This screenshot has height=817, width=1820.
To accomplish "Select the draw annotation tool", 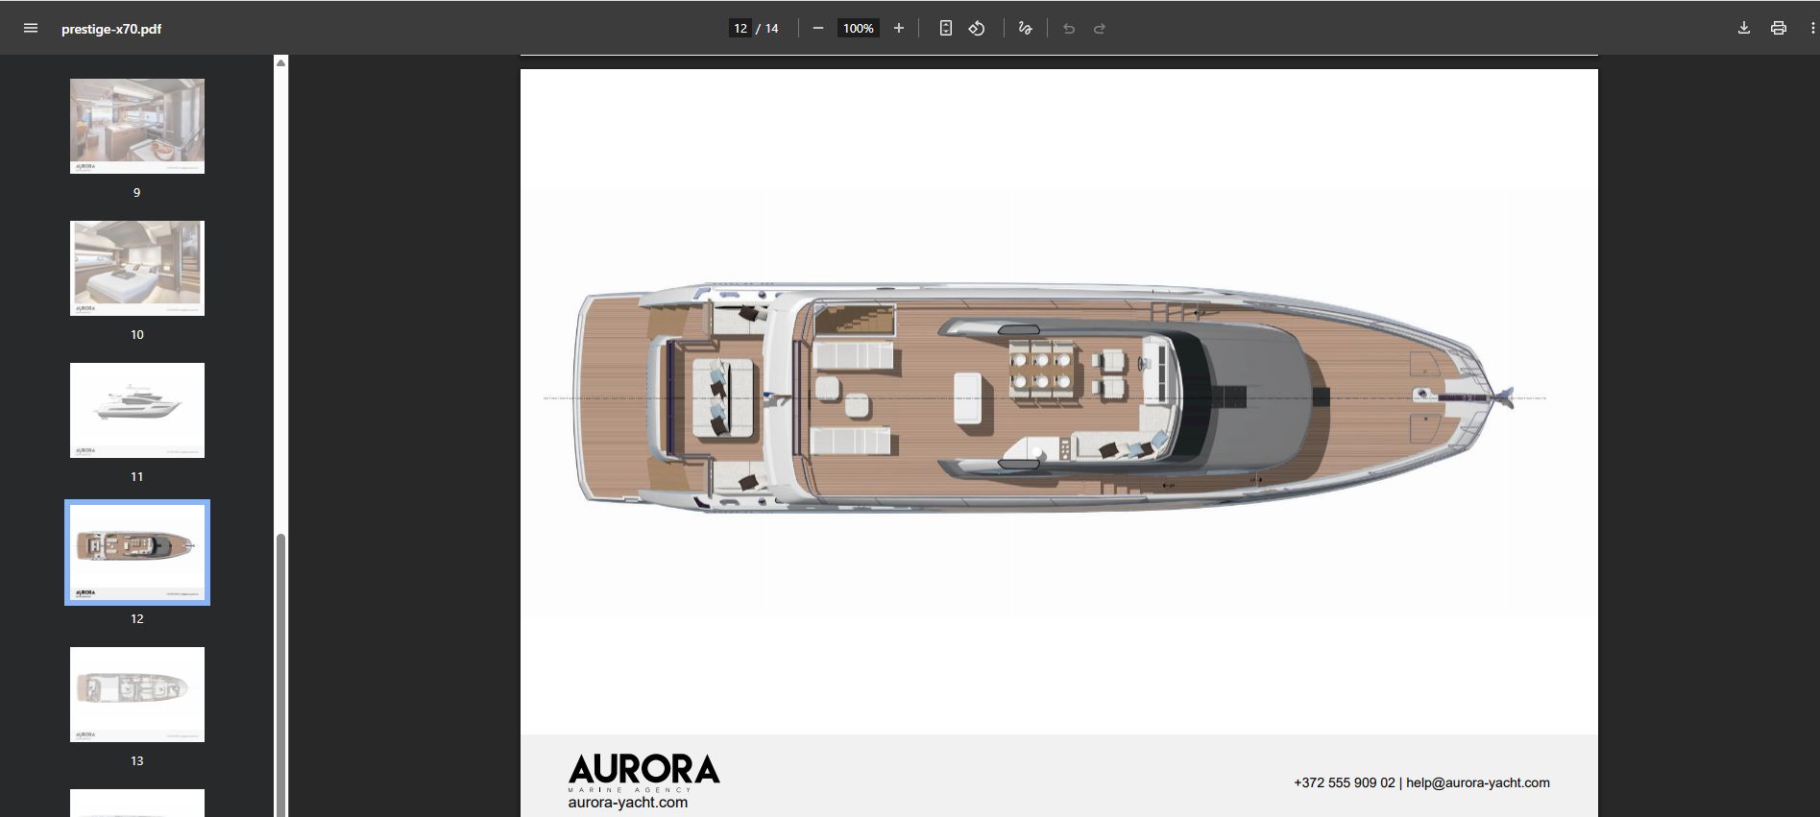I will [x=1025, y=29].
